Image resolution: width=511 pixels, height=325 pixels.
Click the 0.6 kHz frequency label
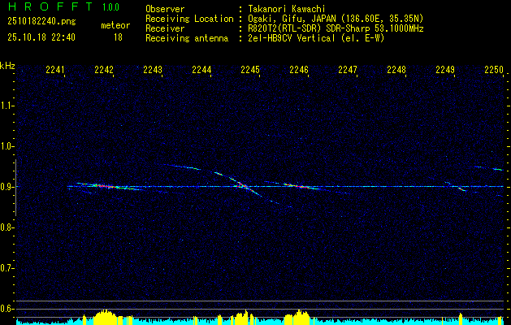tap(6, 309)
